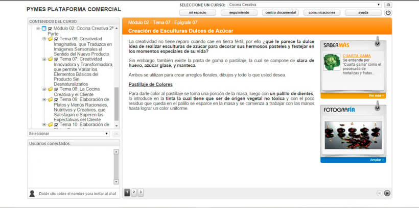
Task: Open the mi espacio menu
Action: point(197,13)
